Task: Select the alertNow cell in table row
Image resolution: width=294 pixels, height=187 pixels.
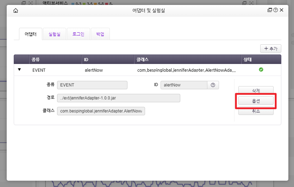Action: coord(94,70)
